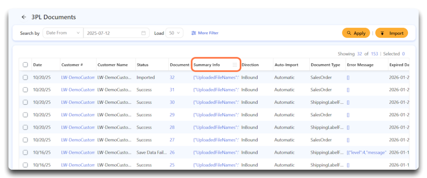Open the Load 50 count dropdown
The width and height of the screenshot is (427, 178).
[174, 33]
